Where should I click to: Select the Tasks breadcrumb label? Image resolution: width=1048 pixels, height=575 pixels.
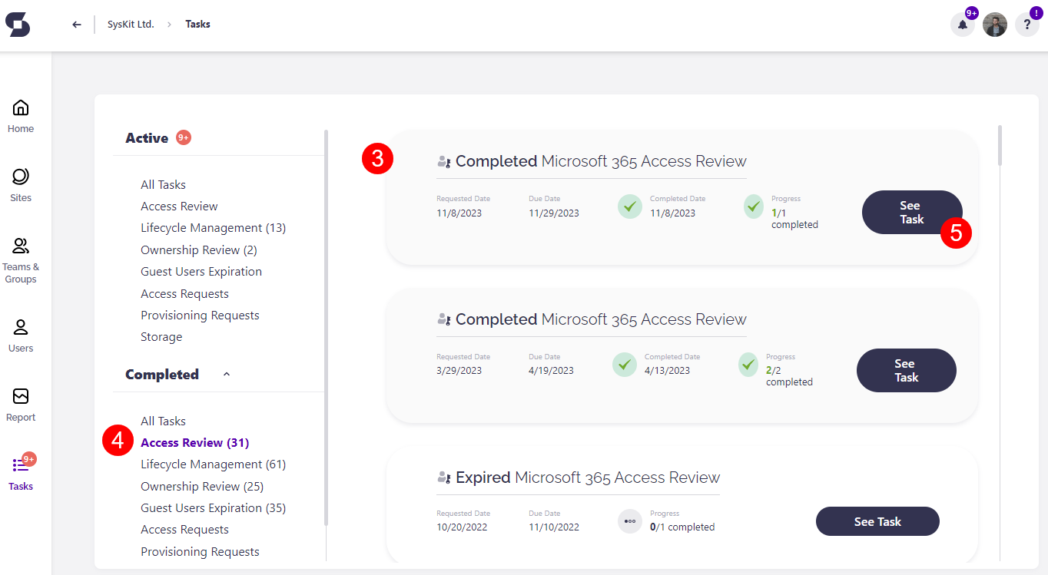[x=197, y=24]
